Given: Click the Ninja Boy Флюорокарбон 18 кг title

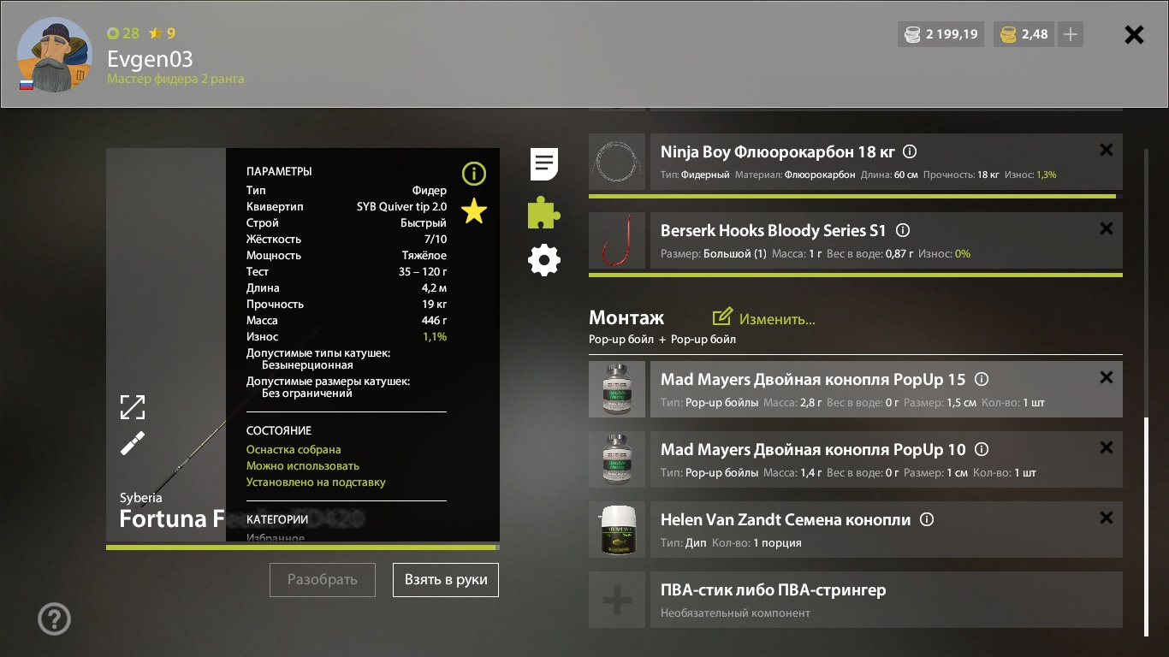Looking at the screenshot, I should click(778, 152).
